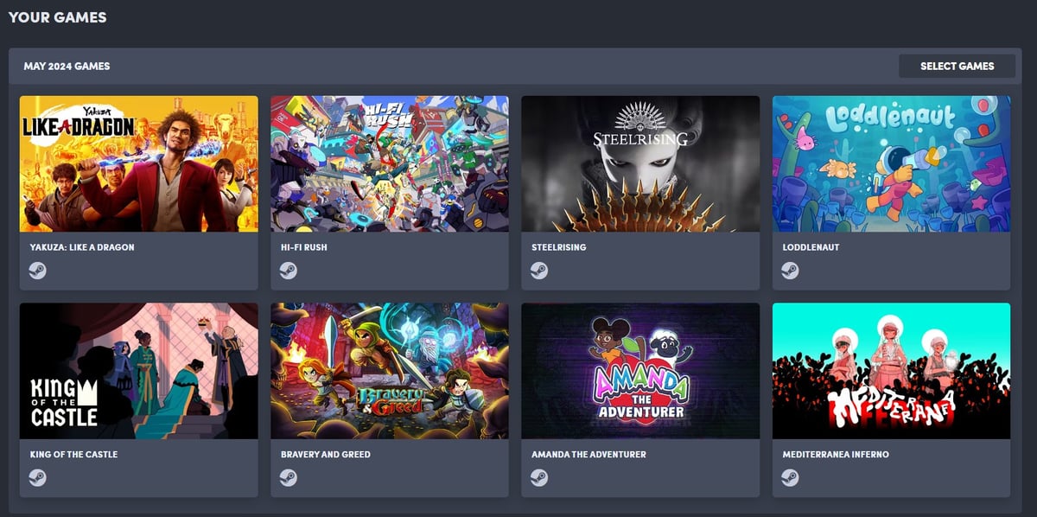Open the Mediterranea Inferno cover image
1037x517 pixels.
891,371
